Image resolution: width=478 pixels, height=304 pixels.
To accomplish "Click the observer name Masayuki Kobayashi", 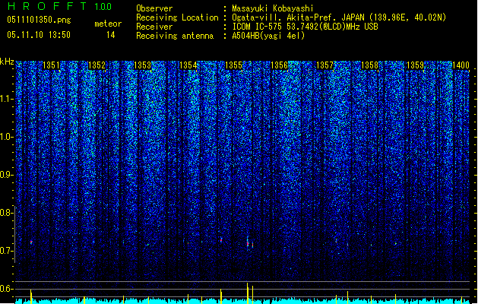I will click(x=273, y=8).
